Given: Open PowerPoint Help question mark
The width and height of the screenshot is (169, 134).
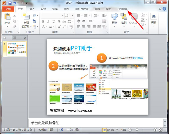Looking at the screenshot, I should (x=164, y=9).
